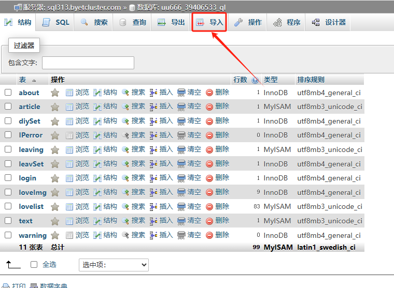Open the Designer tab
Viewport: 394px width, 288px height.
click(329, 23)
